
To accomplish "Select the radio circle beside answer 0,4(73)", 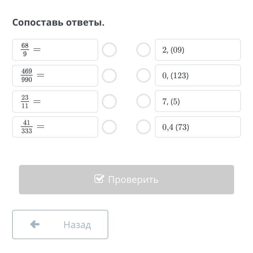I will pos(143,127).
